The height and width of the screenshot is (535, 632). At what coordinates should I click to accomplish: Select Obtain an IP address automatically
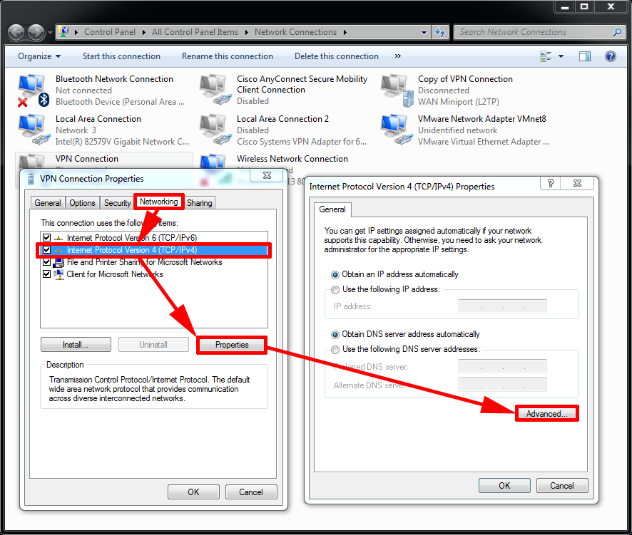[335, 275]
